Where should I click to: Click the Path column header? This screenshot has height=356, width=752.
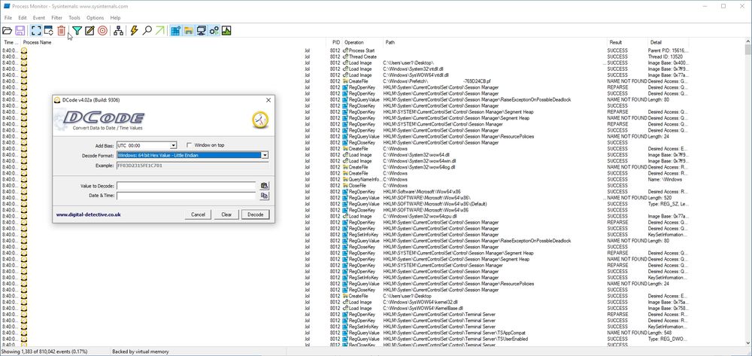[x=496, y=42]
